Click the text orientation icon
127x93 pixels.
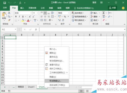[x=50, y=20]
